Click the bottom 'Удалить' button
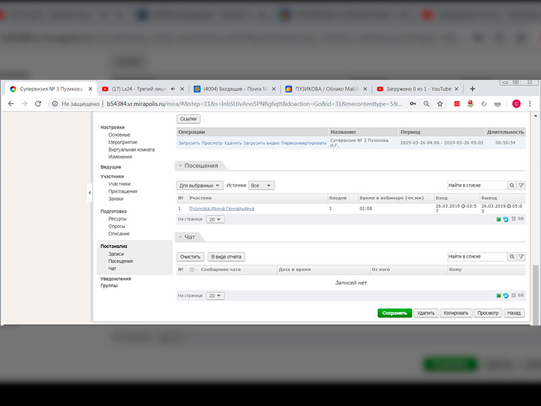 pyautogui.click(x=426, y=313)
